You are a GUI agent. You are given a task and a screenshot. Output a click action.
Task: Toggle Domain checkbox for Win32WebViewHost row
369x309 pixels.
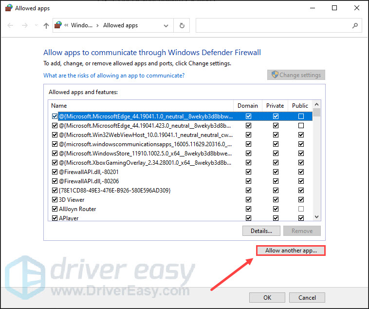click(248, 135)
